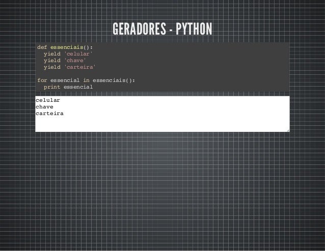Click the 'in' keyword in the for loop
The height and width of the screenshot is (251, 325).
pos(86,80)
